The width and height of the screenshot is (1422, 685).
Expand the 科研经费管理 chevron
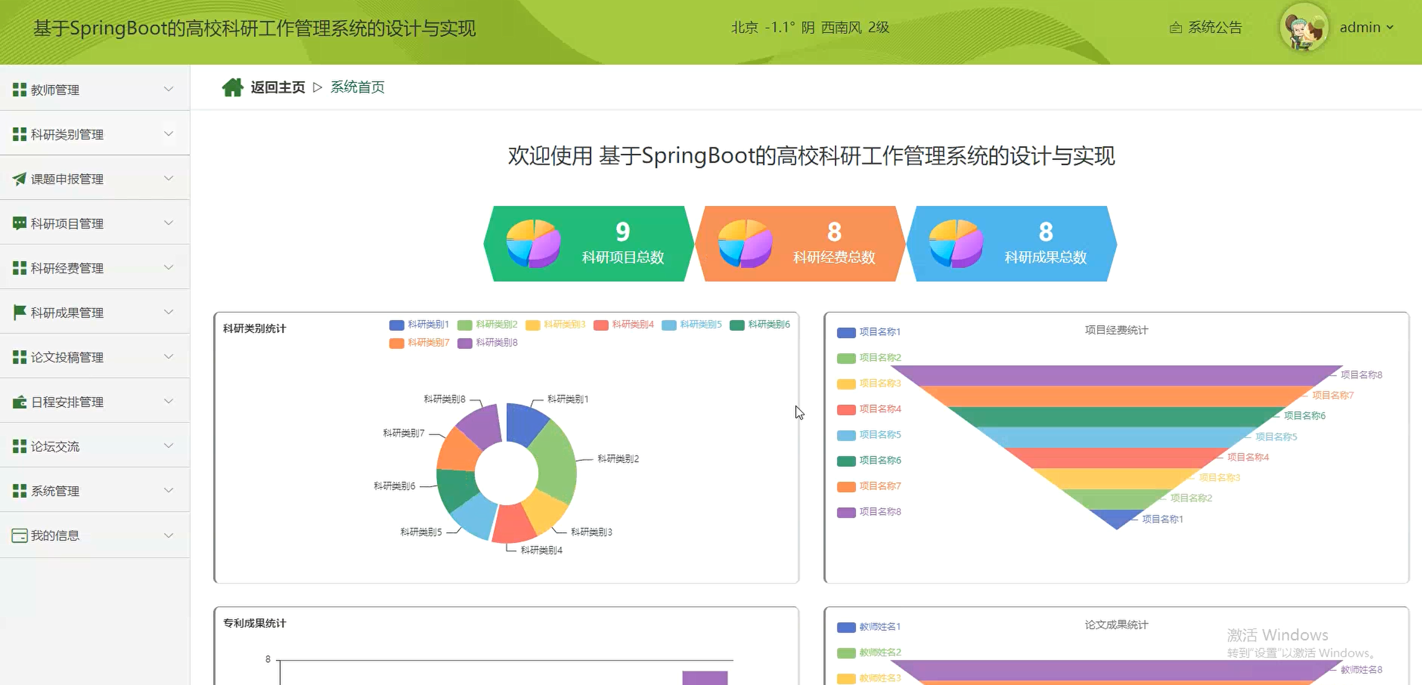(169, 268)
